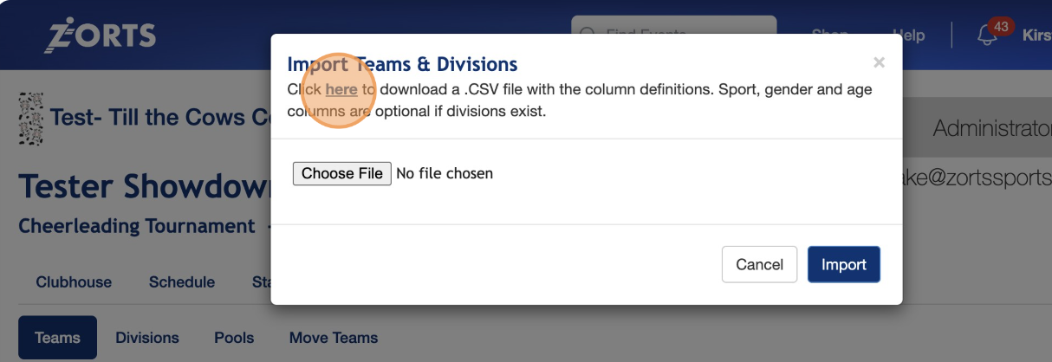Switch to the Schedule tab

(x=181, y=281)
